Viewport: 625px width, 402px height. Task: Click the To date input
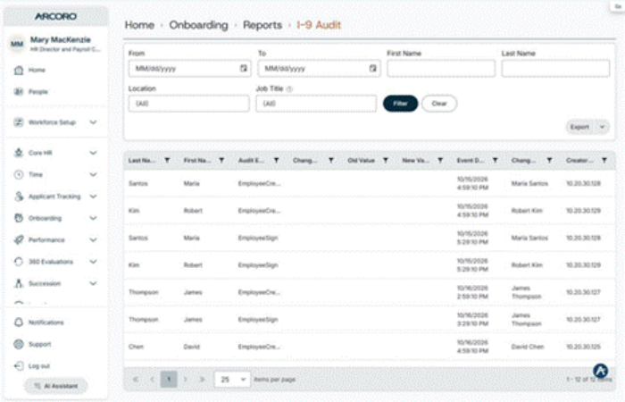pyautogui.click(x=312, y=68)
